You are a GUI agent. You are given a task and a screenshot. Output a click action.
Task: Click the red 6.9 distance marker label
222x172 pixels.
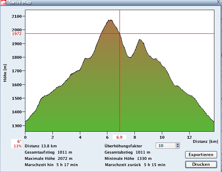tap(120, 137)
